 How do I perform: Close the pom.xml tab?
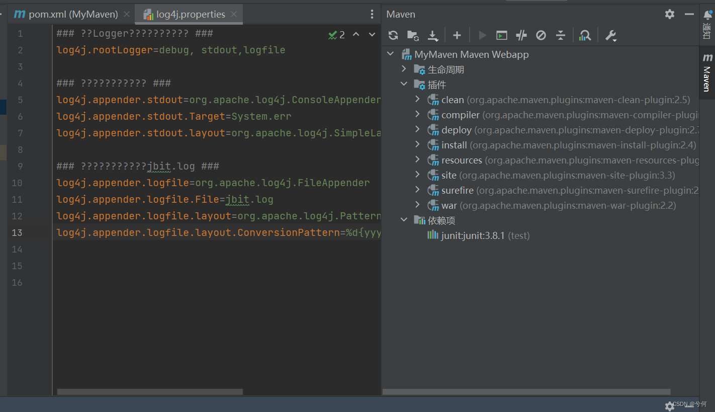coord(127,14)
